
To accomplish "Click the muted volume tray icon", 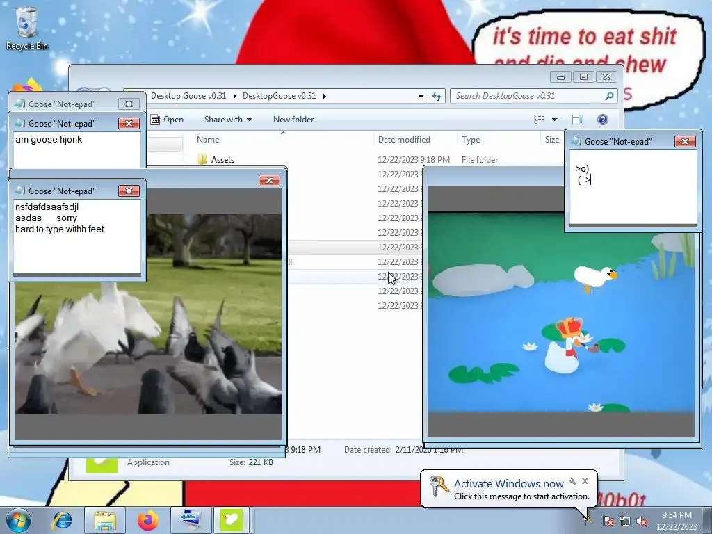I will [642, 521].
